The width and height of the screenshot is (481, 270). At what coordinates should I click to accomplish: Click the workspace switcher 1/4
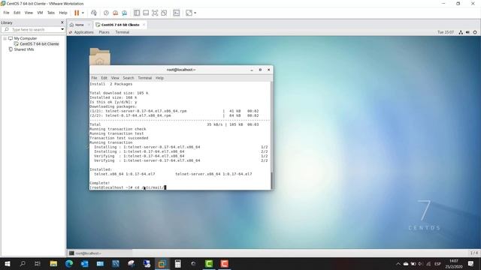(474, 253)
